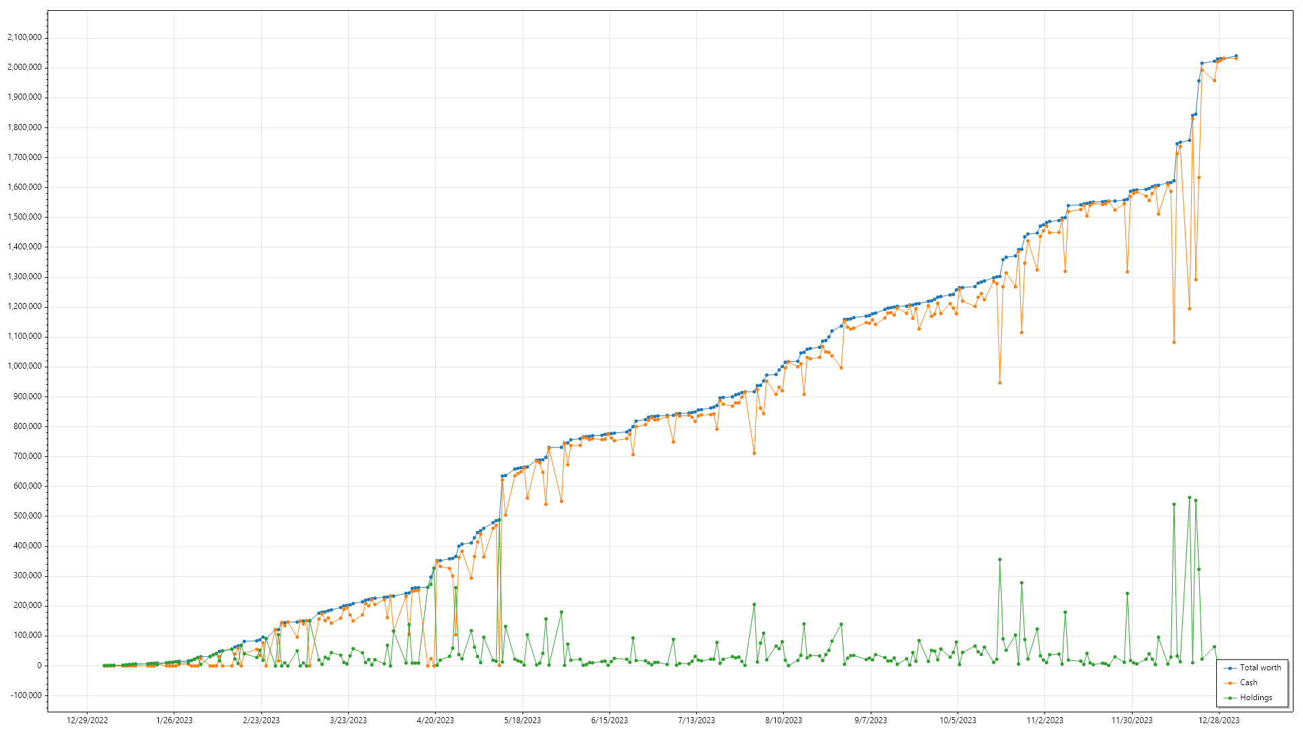The width and height of the screenshot is (1303, 732).
Task: Click the 2,100,000 y-axis label
Action: tap(24, 38)
